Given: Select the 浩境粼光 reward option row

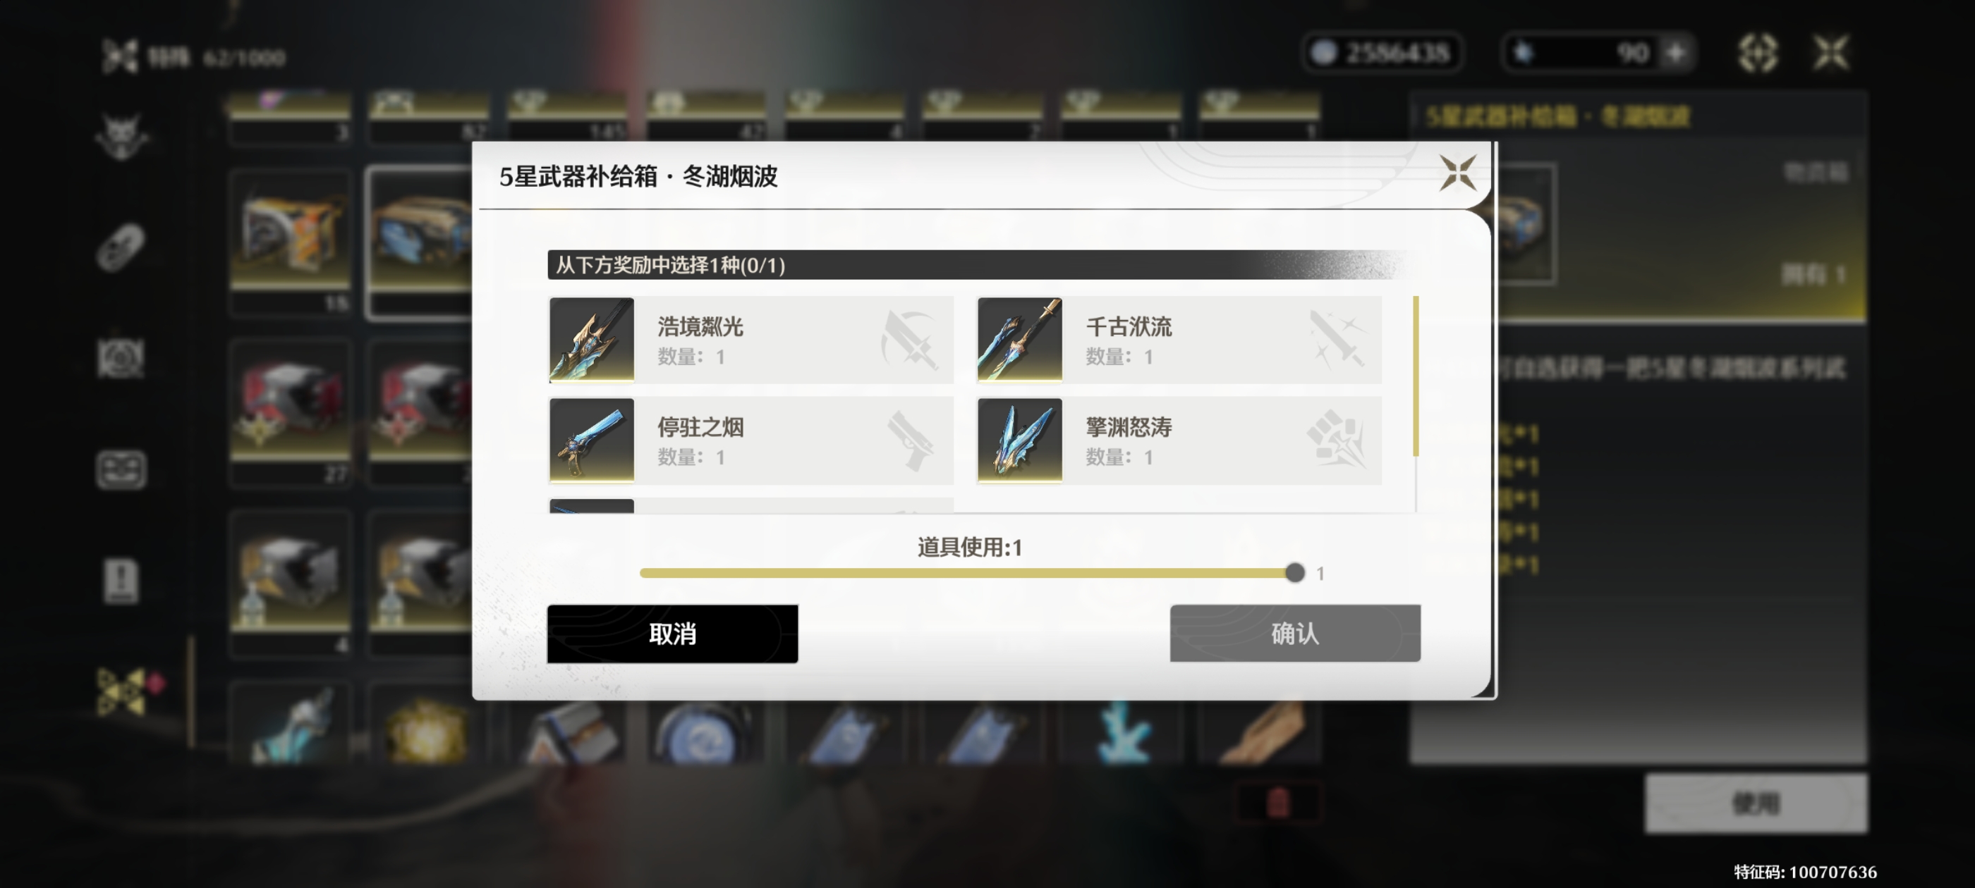Looking at the screenshot, I should point(751,340).
